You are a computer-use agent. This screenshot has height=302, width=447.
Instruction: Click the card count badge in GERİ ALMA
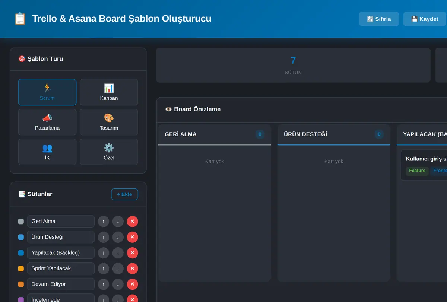tap(260, 134)
